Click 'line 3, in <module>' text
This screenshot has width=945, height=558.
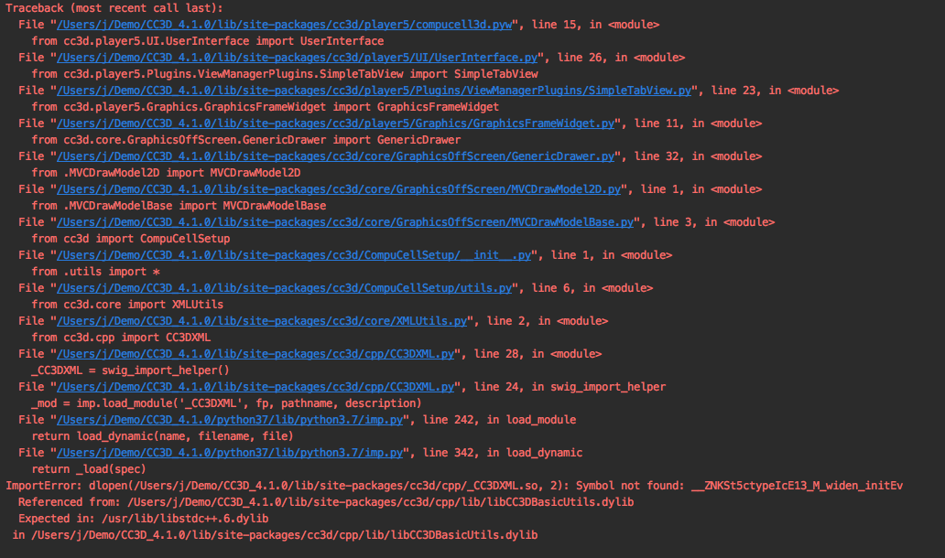tap(714, 222)
